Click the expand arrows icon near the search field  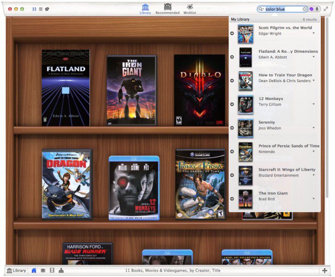tap(326, 8)
